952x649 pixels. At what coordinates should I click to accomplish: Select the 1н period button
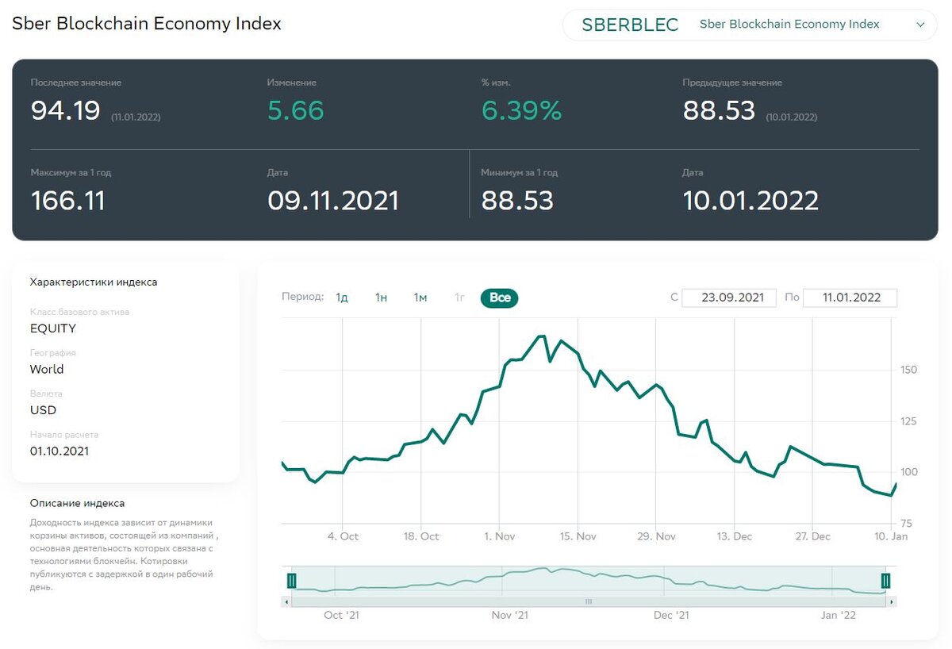tap(381, 298)
